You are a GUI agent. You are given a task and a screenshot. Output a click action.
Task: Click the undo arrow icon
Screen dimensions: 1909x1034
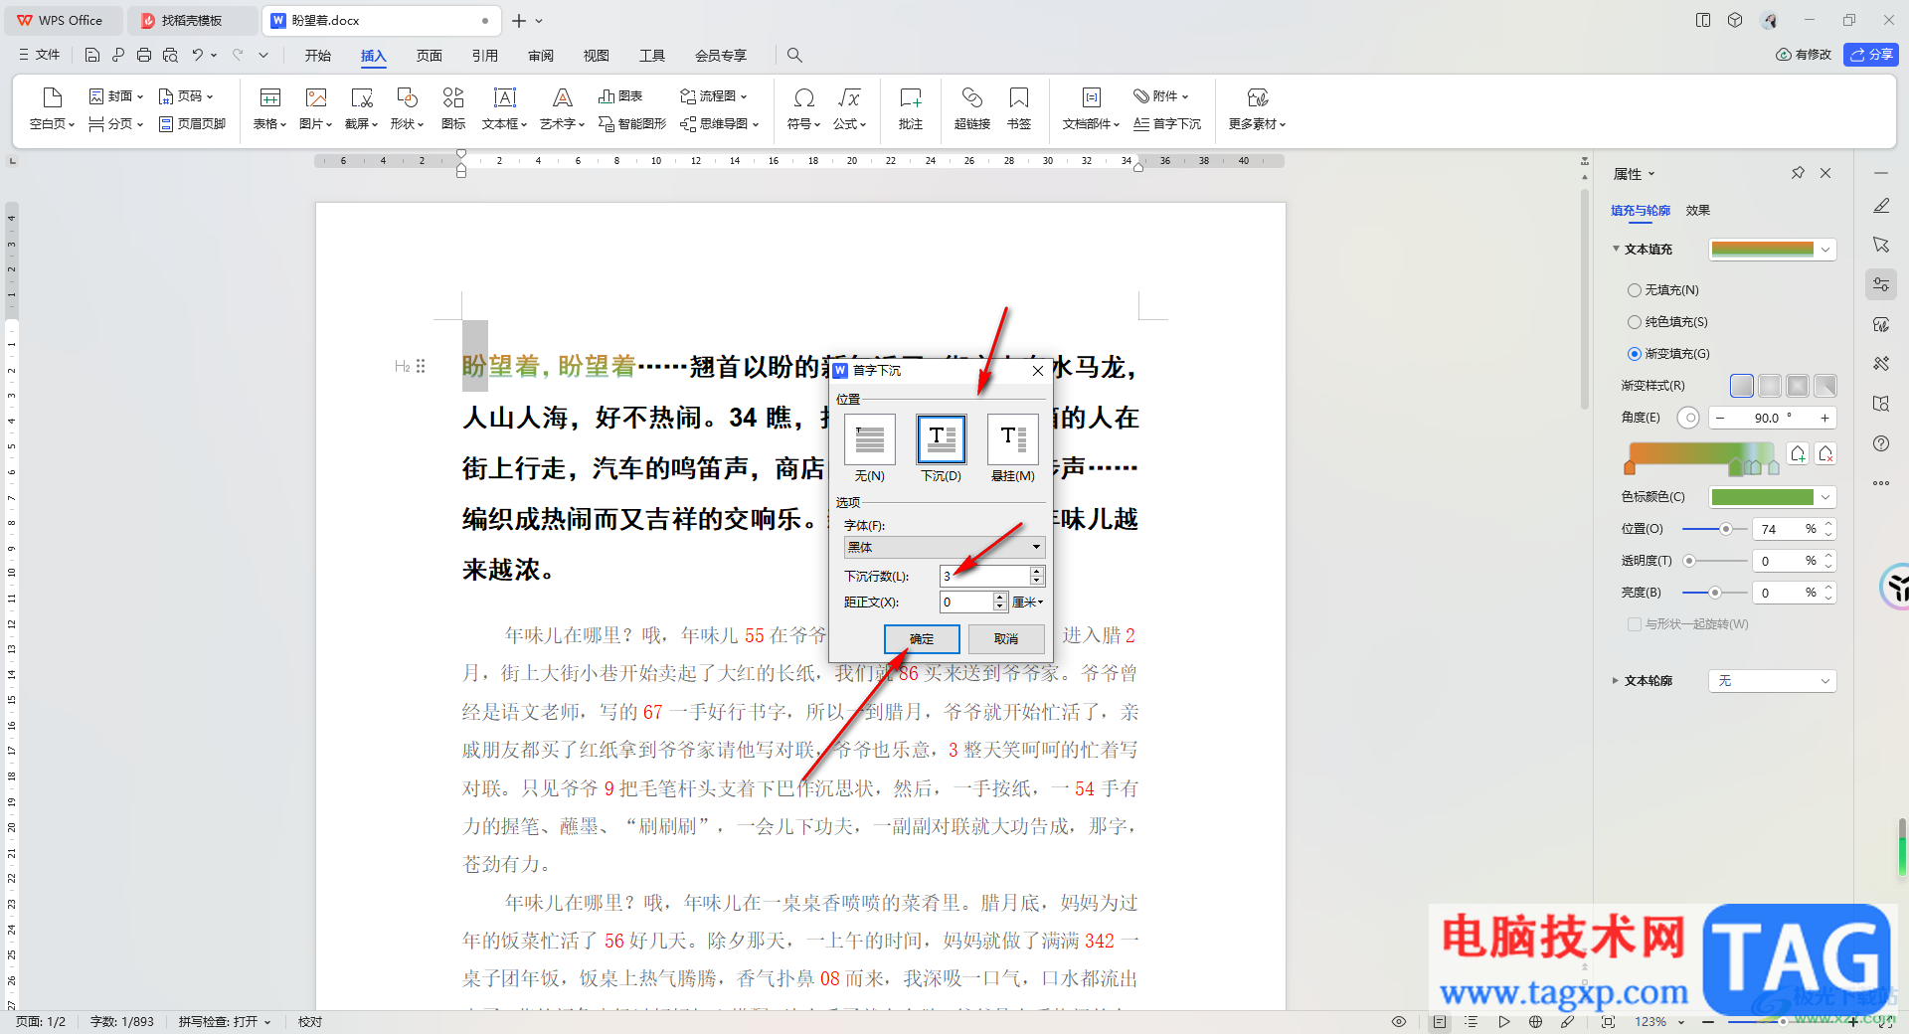click(198, 55)
